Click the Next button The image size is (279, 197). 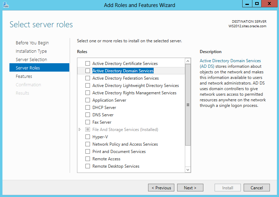pyautogui.click(x=190, y=188)
